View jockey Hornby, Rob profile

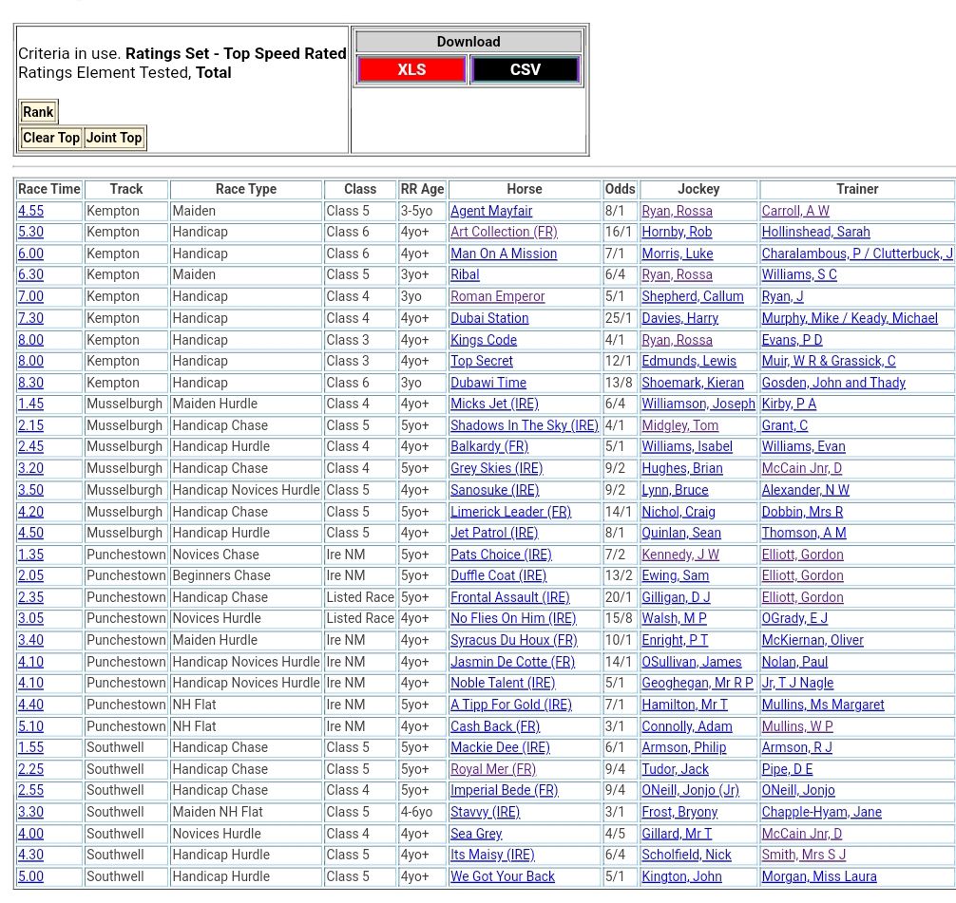676,233
